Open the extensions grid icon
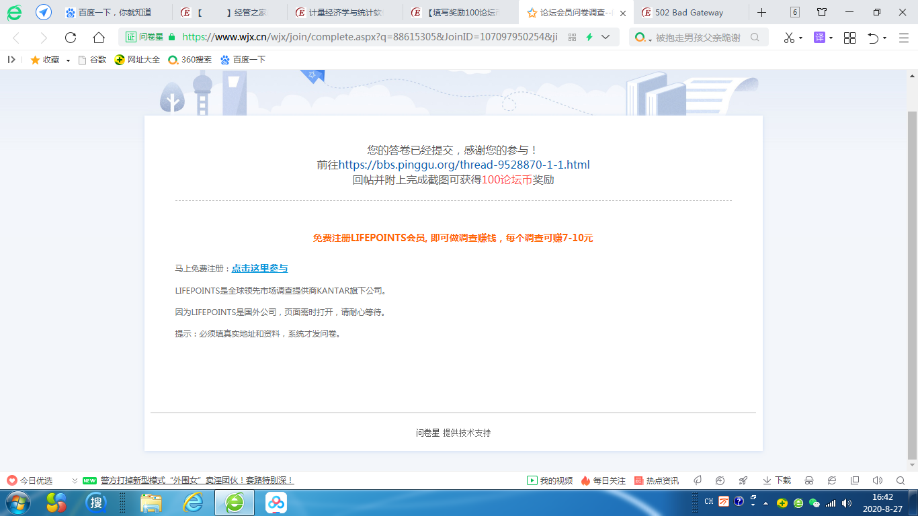The image size is (918, 516). pyautogui.click(x=849, y=38)
